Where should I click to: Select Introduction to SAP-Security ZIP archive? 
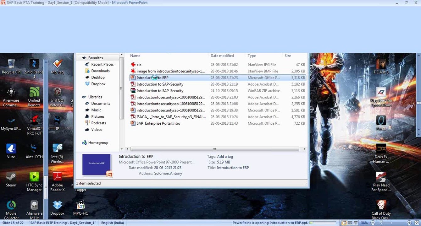pos(218,91)
